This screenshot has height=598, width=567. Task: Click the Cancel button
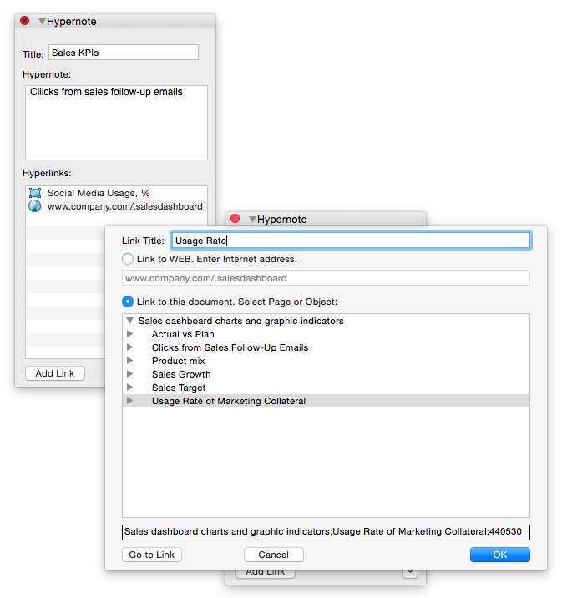click(274, 555)
